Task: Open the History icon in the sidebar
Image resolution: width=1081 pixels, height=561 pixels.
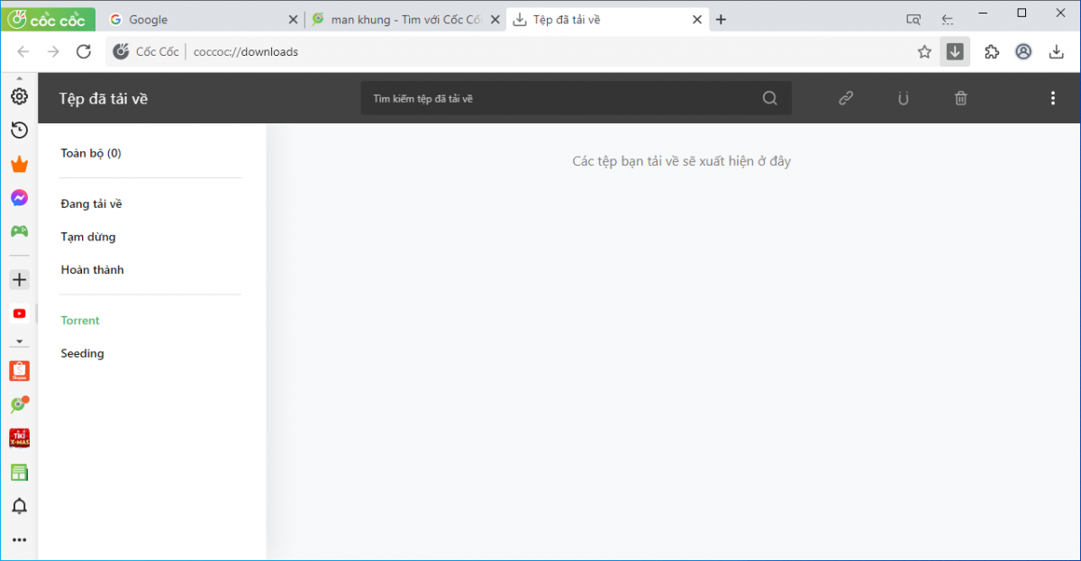Action: (x=19, y=131)
